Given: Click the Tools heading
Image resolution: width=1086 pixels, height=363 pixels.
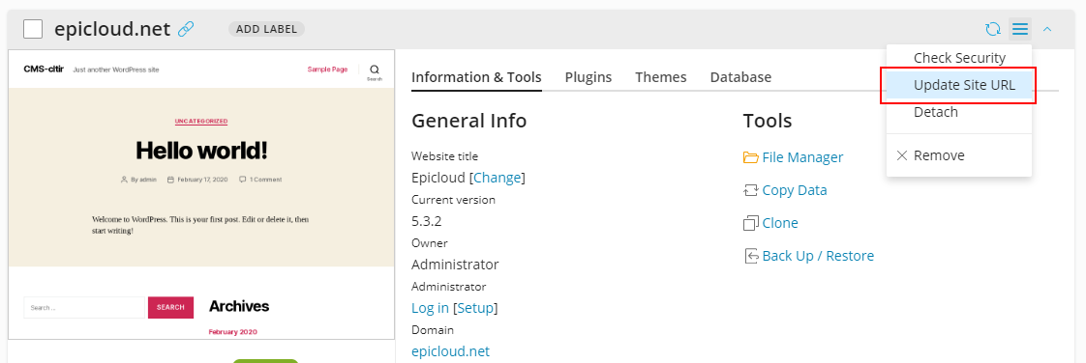Looking at the screenshot, I should (x=768, y=121).
